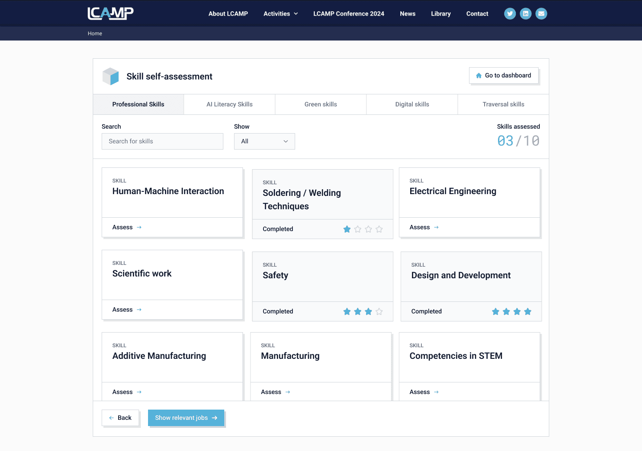Open the Library page
This screenshot has height=451, width=642.
[x=441, y=14]
